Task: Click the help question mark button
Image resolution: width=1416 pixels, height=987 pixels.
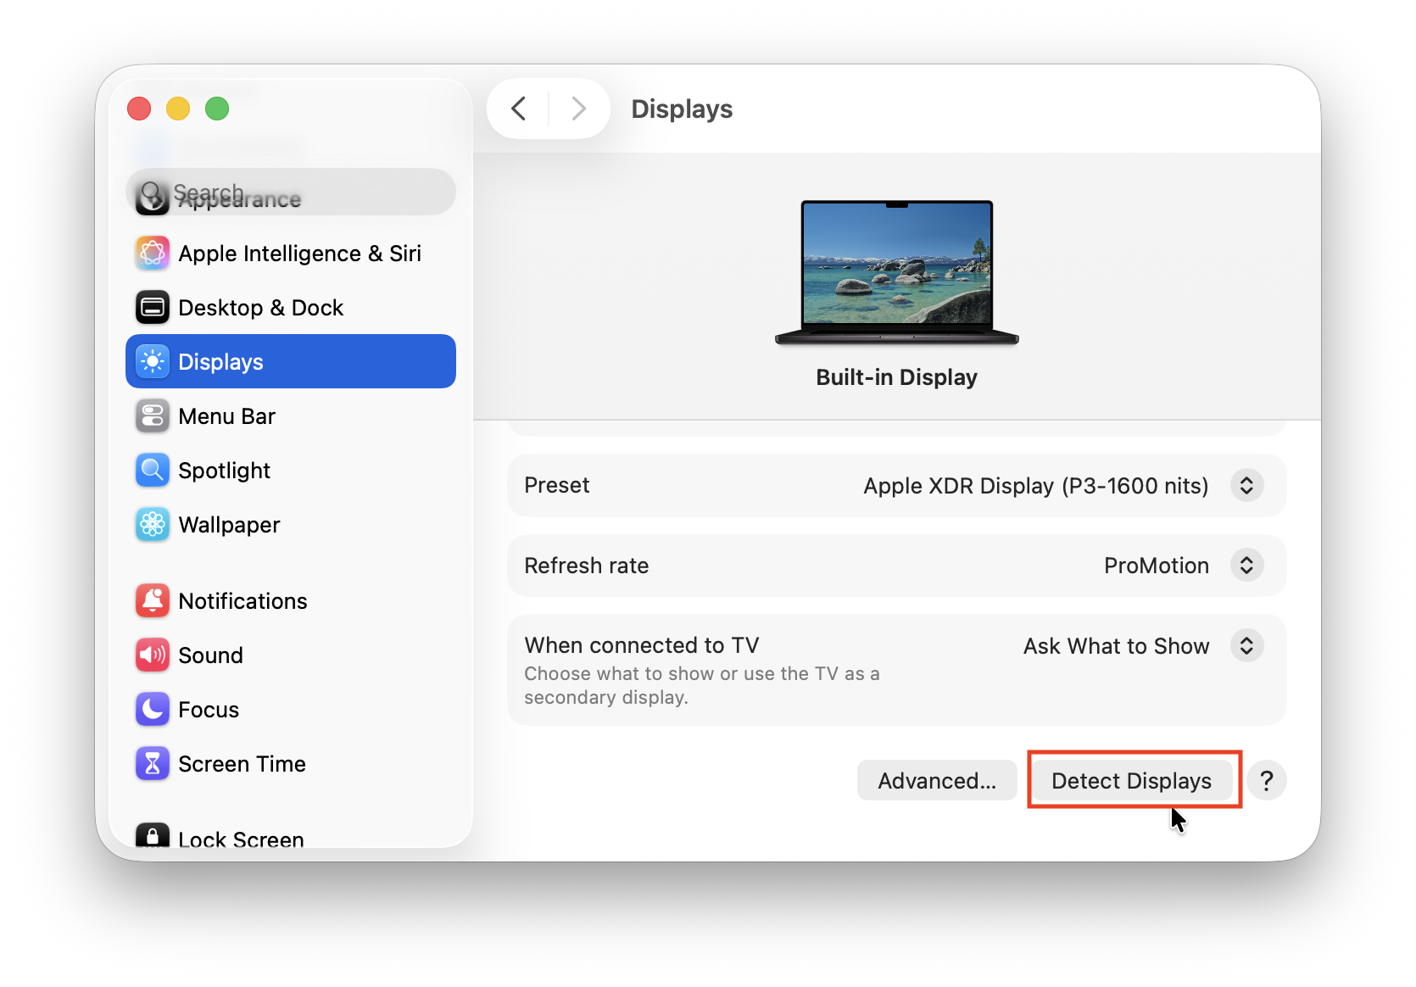Action: (x=1267, y=780)
